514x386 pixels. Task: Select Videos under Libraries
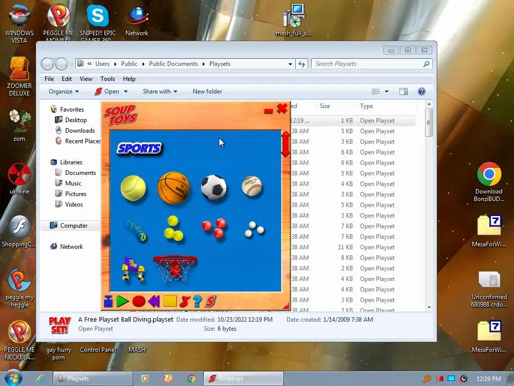74,204
